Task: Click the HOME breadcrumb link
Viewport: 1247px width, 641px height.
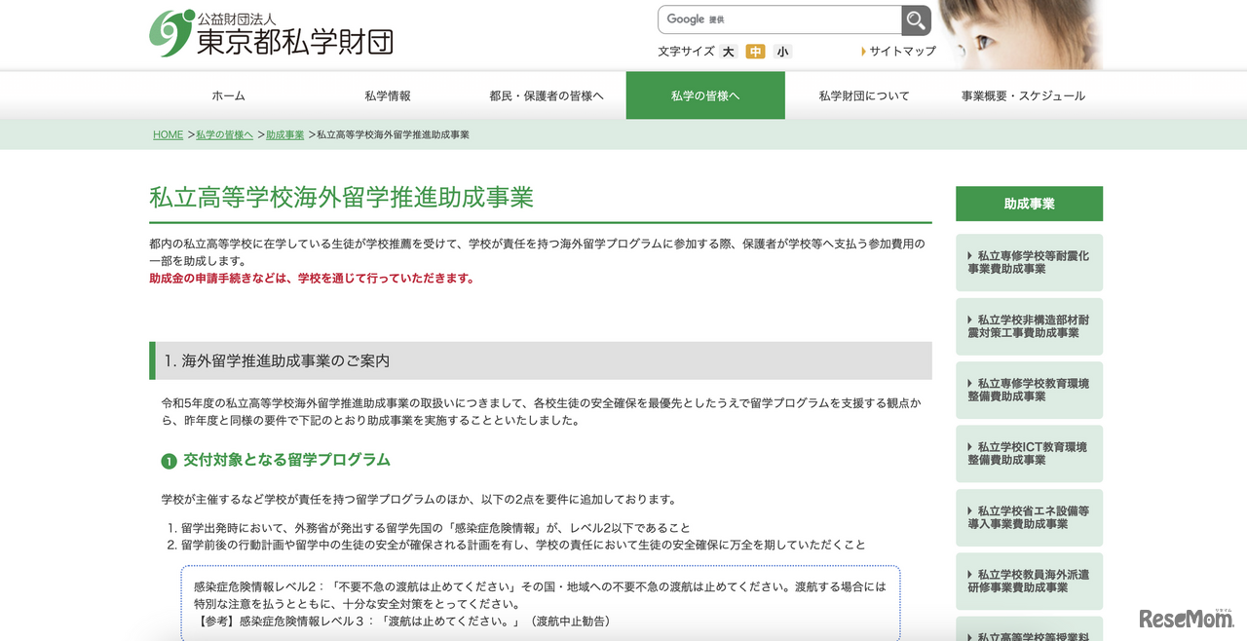Action: pyautogui.click(x=167, y=134)
